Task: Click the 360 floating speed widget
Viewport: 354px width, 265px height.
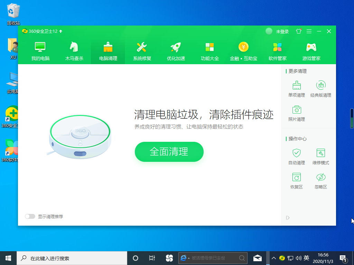Action: tap(352, 119)
